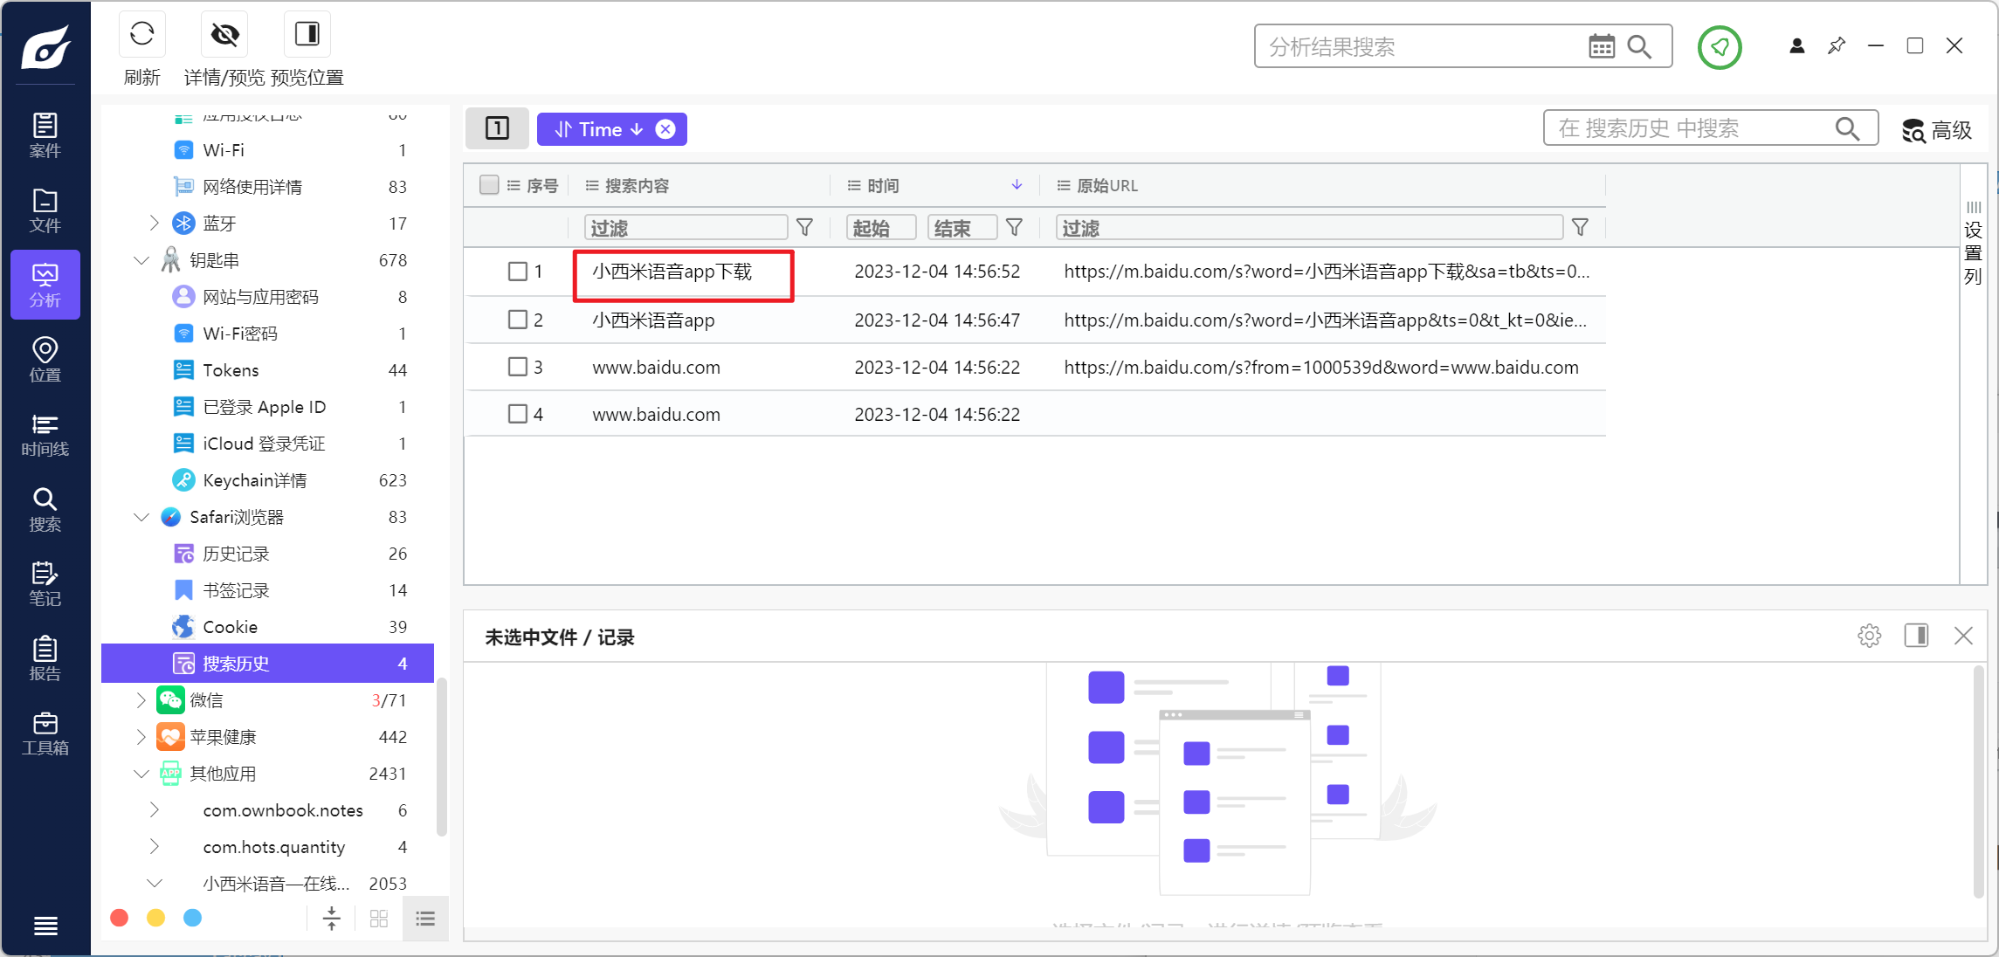Check row 4 checkbox
Screen dimensions: 1999x957
[x=518, y=414]
